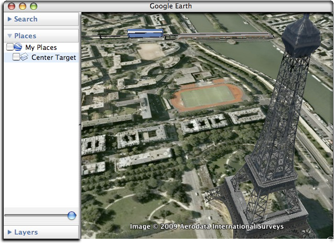Open the Search panel header text

[26, 19]
